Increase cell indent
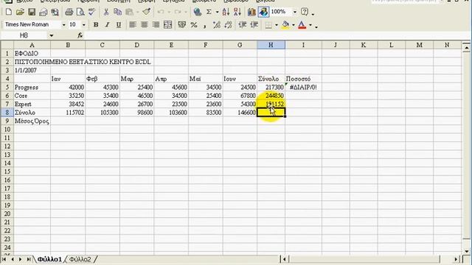Screen dimensions: 472x265 (254, 24)
